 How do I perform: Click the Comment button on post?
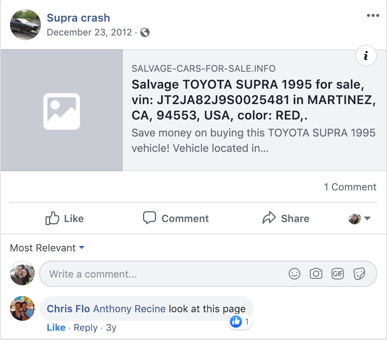point(176,218)
